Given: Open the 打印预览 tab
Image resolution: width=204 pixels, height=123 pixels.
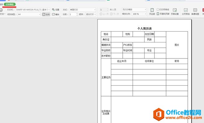Looking at the screenshot, I should [x=10, y=4].
